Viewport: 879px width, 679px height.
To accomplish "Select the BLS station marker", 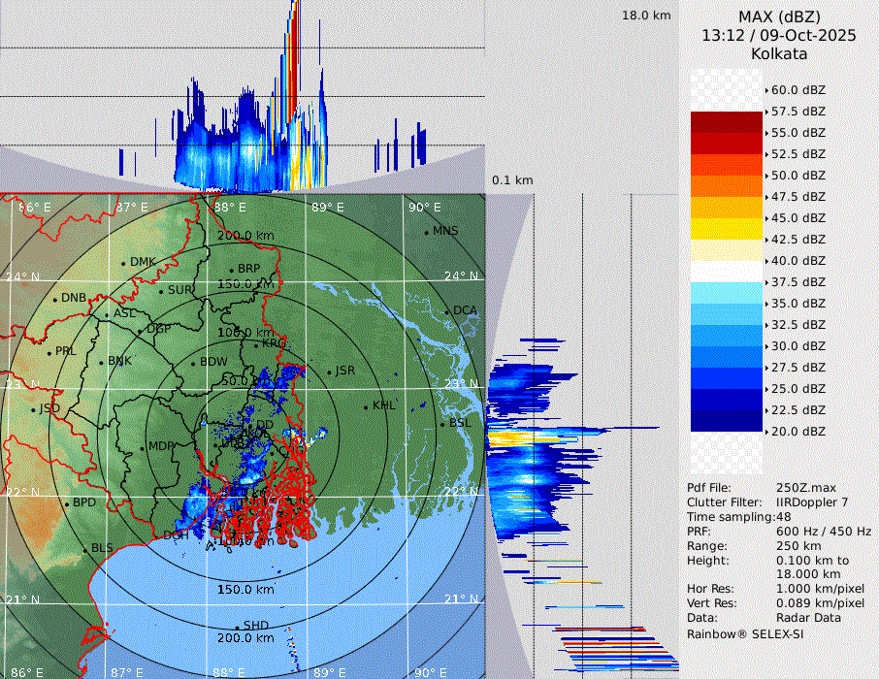I will (84, 549).
